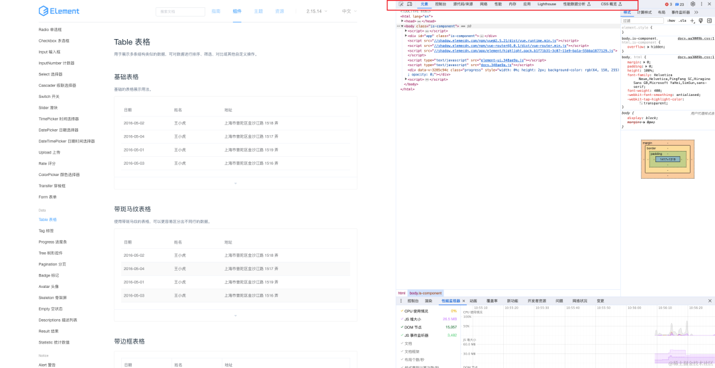Open the 2.15.14 version dropdown
Image resolution: width=715 pixels, height=368 pixels.
tap(316, 11)
